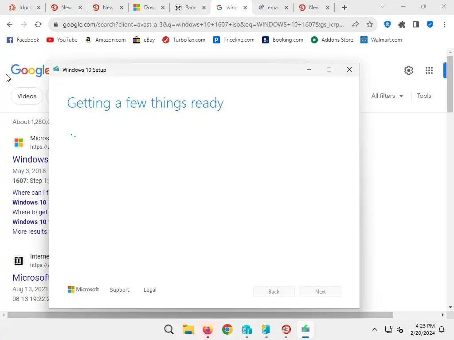This screenshot has height=340, width=454.
Task: Open the Priceline.com bookmark
Action: 233,40
